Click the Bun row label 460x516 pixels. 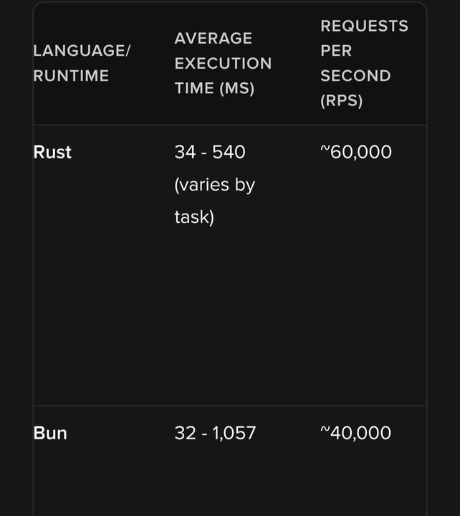(50, 433)
